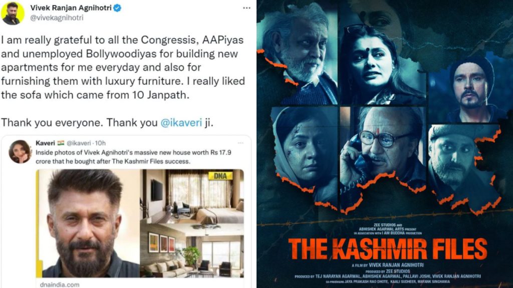
Task: Click the three-dot menu on the quoted tweet
Action: (241, 143)
